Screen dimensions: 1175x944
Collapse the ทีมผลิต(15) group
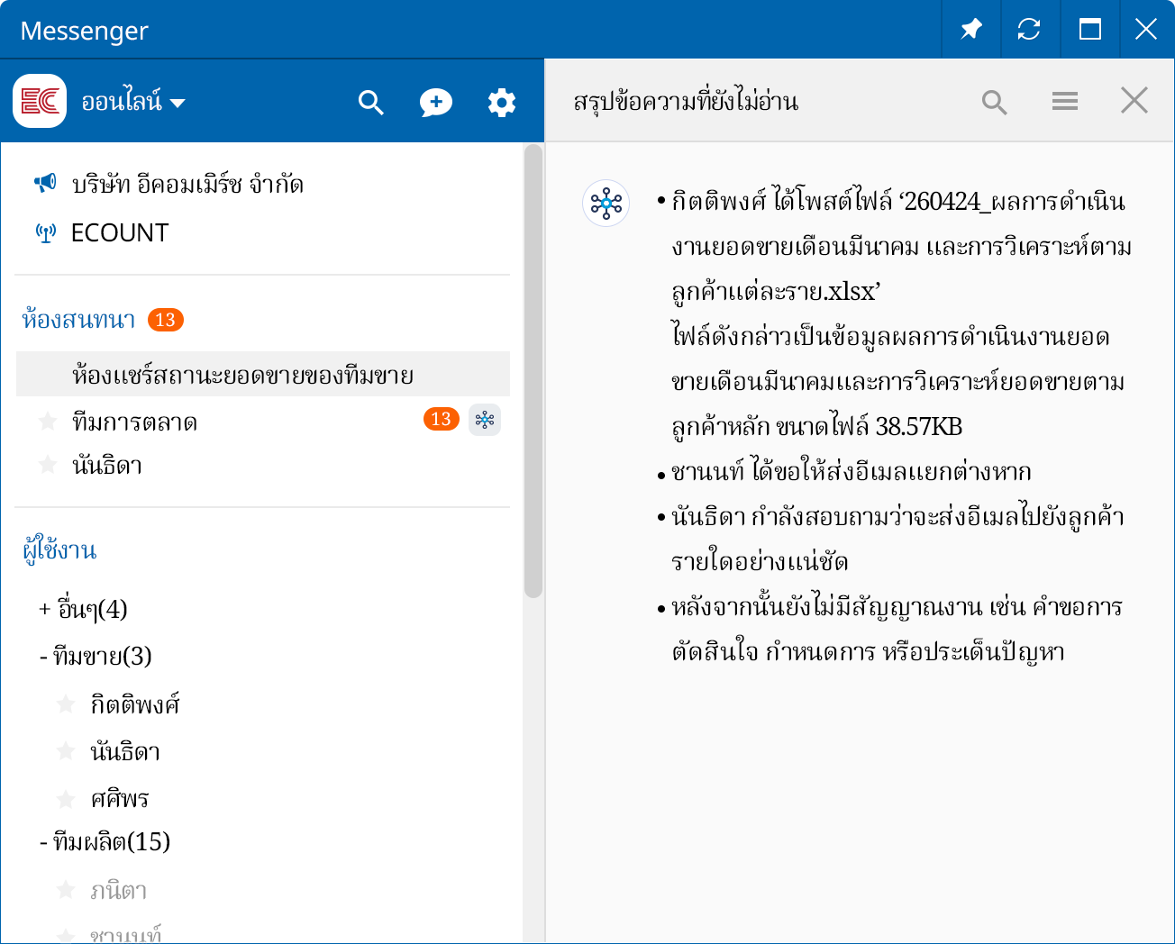[105, 841]
